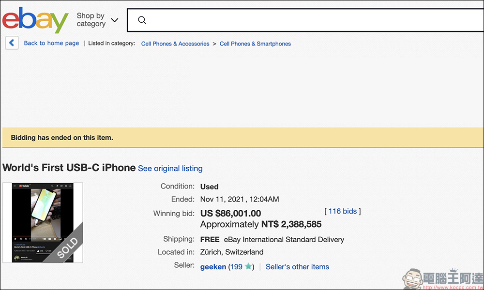The height and width of the screenshot is (290, 484).
Task: View the 116 bids history
Action: [342, 211]
